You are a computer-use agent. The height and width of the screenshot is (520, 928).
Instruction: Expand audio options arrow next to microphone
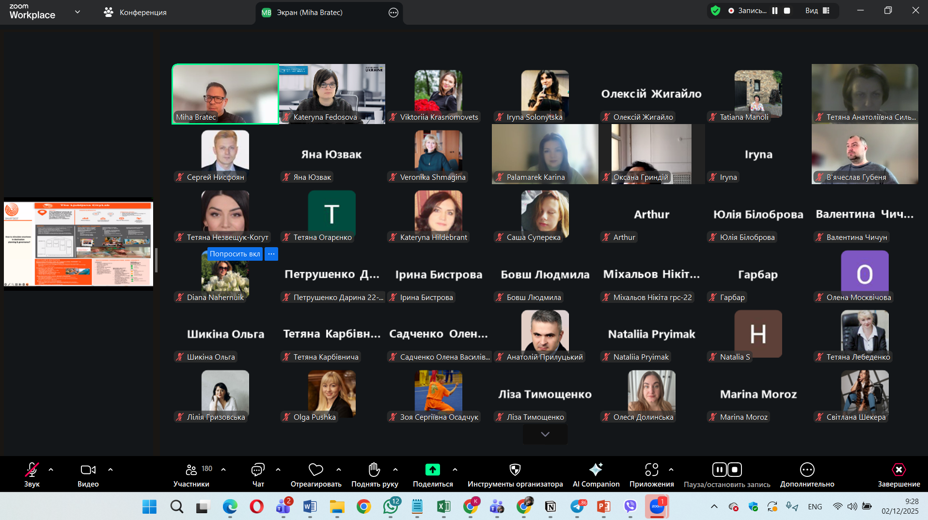[51, 470]
